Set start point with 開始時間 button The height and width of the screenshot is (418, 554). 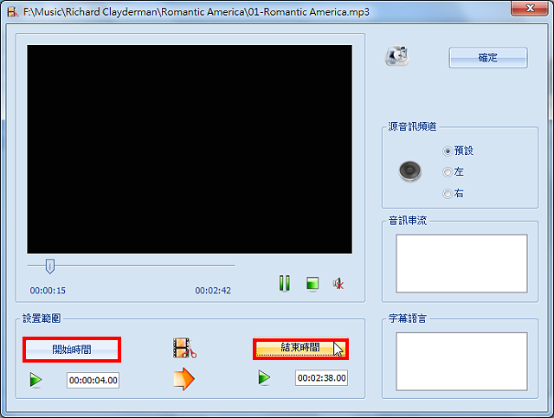pyautogui.click(x=72, y=350)
